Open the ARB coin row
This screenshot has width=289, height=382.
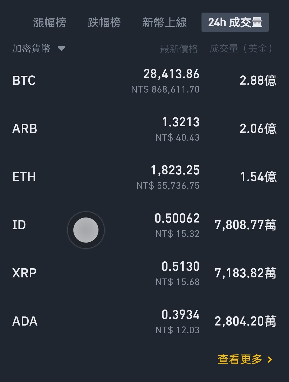pyautogui.click(x=144, y=129)
